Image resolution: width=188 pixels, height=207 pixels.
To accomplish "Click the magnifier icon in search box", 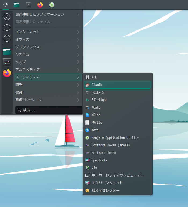I will coord(19,110).
